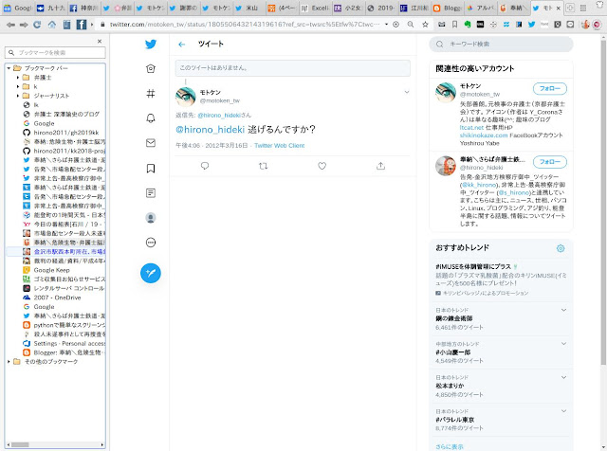Open trend settings gear icon

(x=561, y=248)
